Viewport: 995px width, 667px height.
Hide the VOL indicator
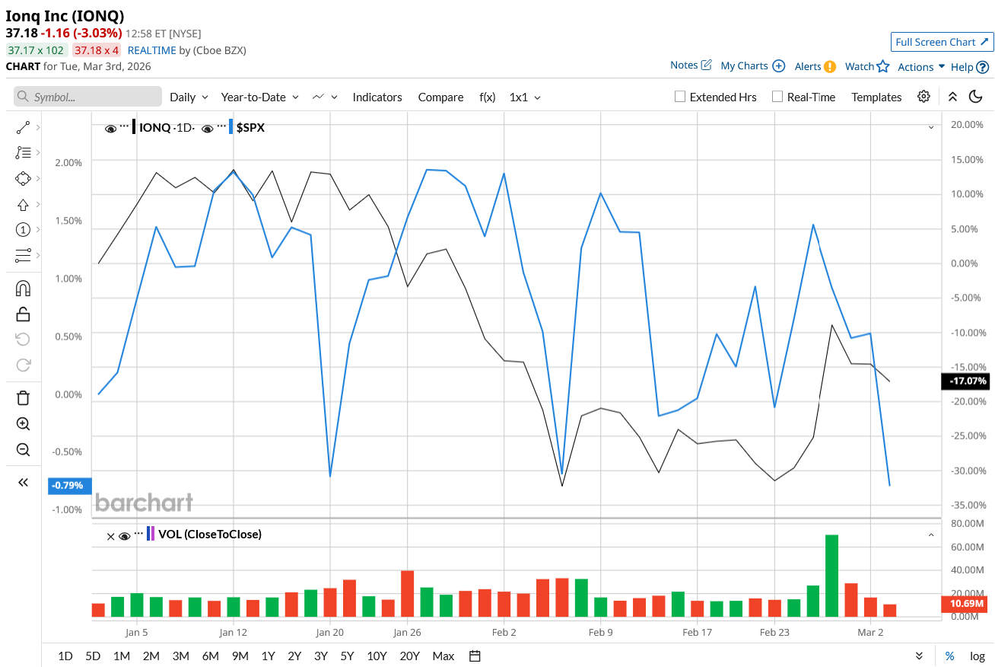pos(125,536)
